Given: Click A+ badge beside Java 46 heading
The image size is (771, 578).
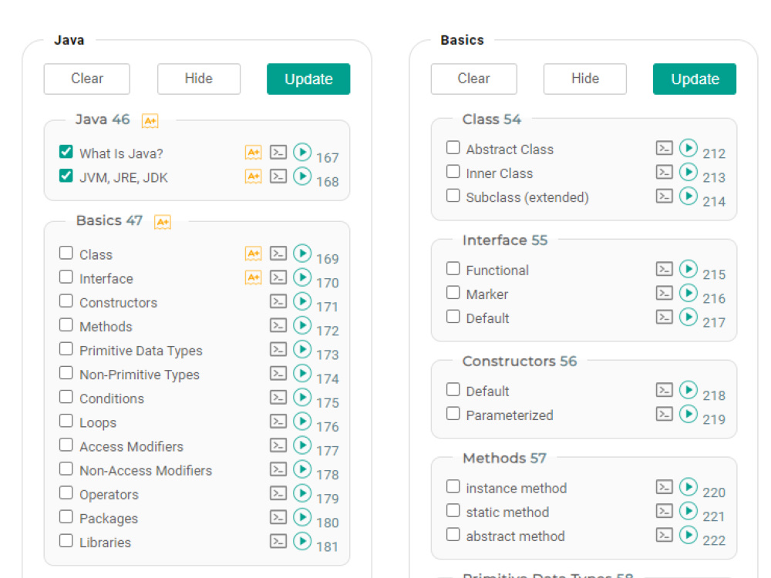Looking at the screenshot, I should pyautogui.click(x=150, y=121).
